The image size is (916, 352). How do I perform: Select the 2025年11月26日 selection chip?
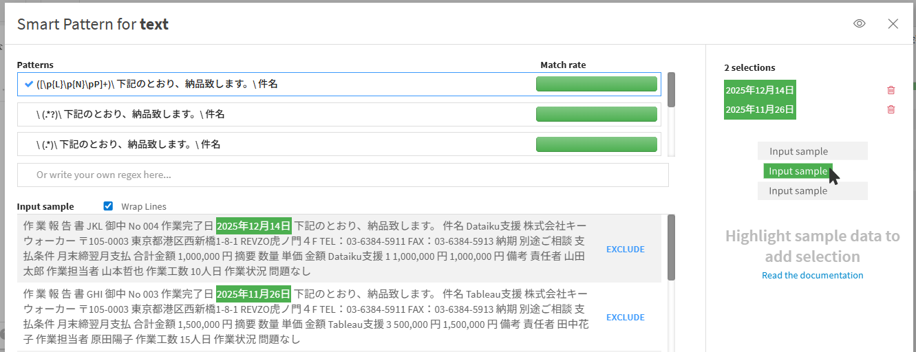[760, 109]
